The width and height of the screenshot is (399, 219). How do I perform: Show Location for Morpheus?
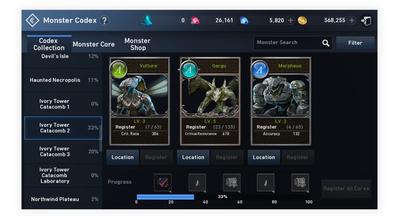(x=263, y=157)
